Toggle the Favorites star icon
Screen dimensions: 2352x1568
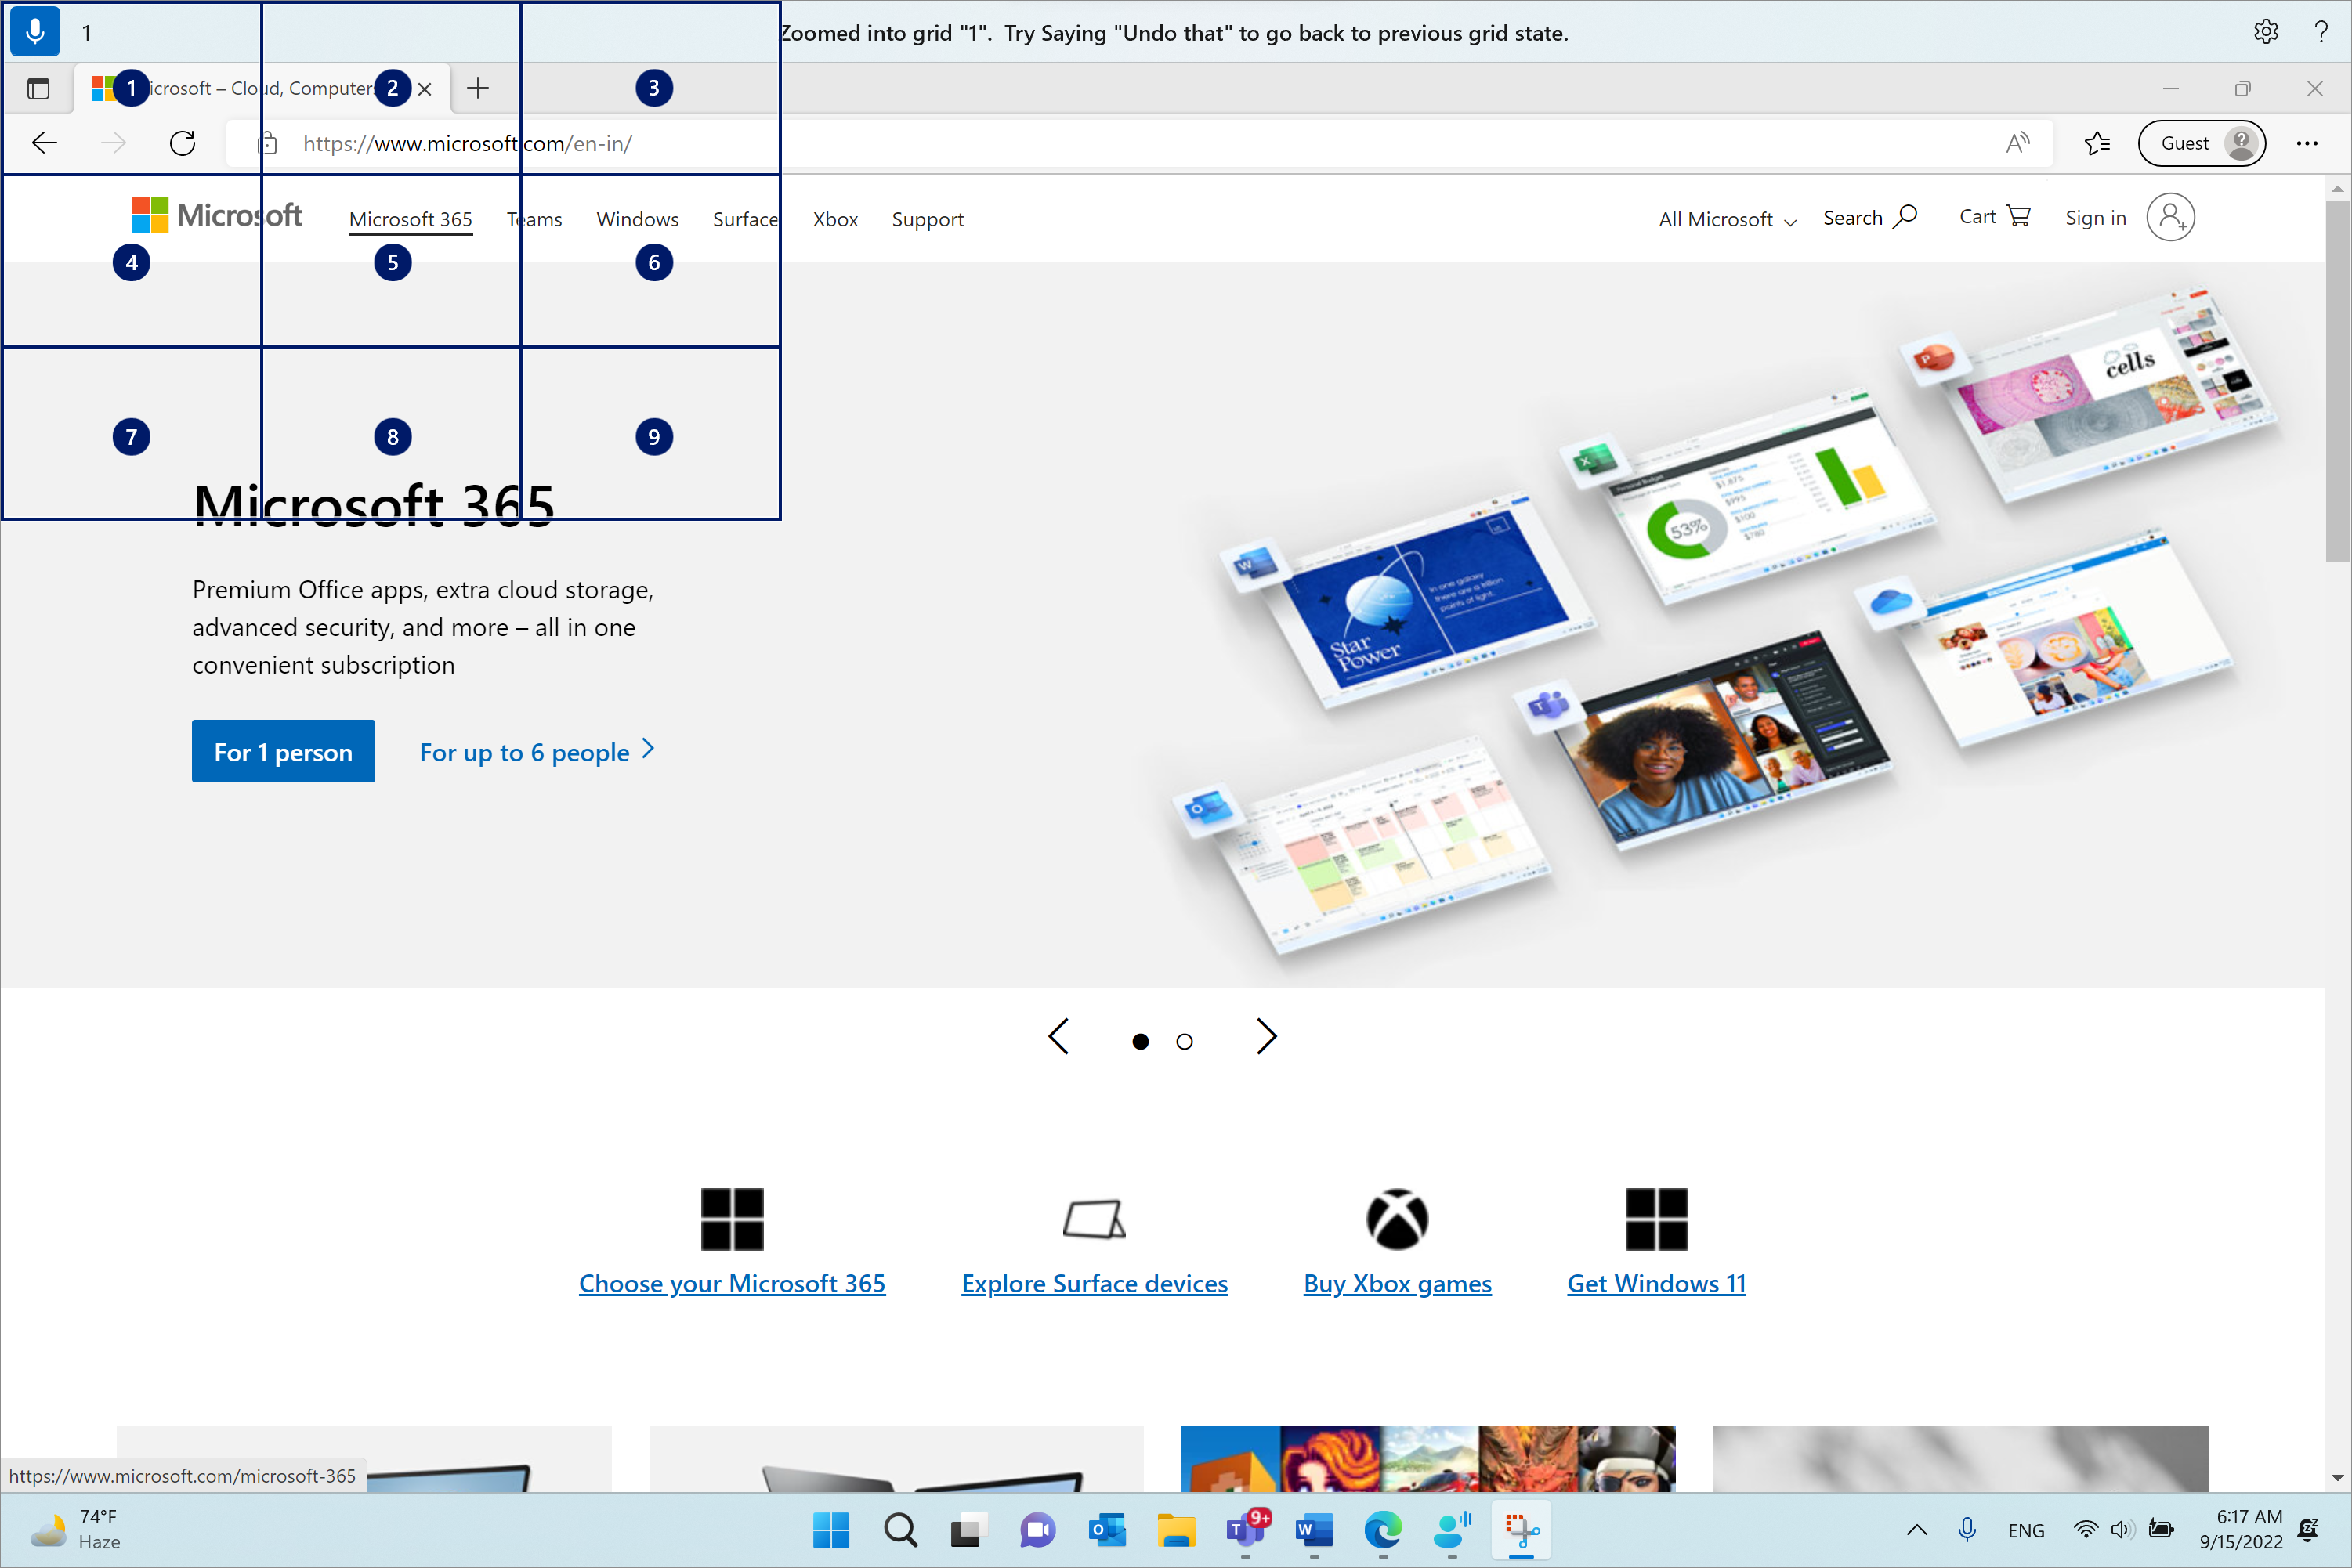coord(2098,143)
